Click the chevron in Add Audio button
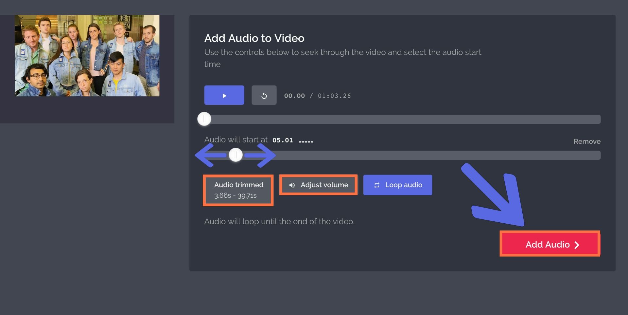The image size is (628, 315). [577, 245]
